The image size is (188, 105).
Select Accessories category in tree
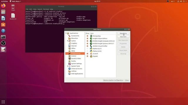point(75,36)
